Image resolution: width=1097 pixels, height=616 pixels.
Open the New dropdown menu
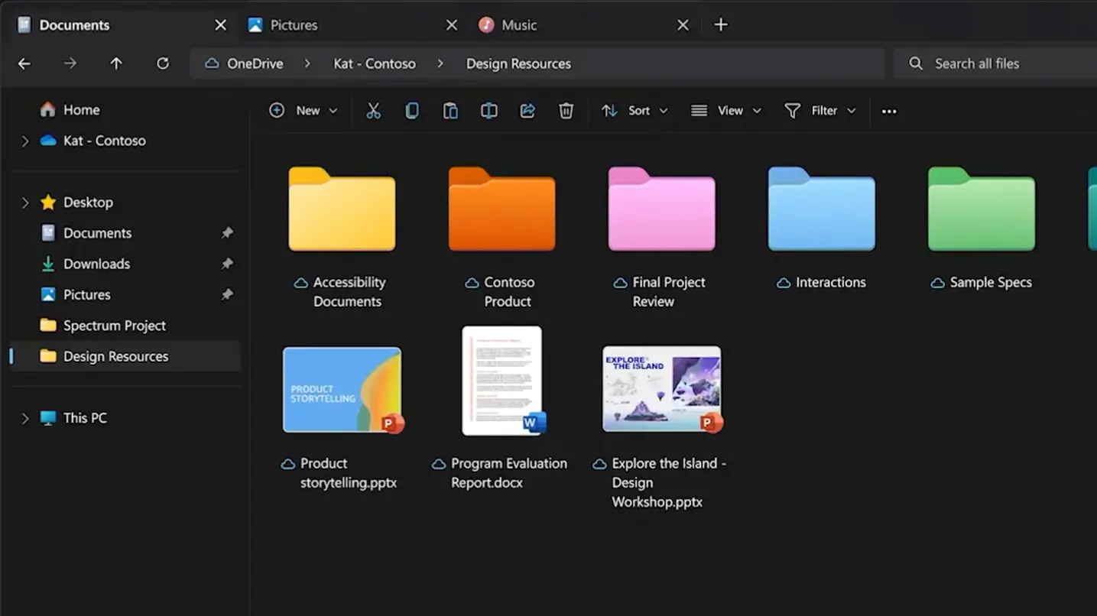click(x=303, y=111)
